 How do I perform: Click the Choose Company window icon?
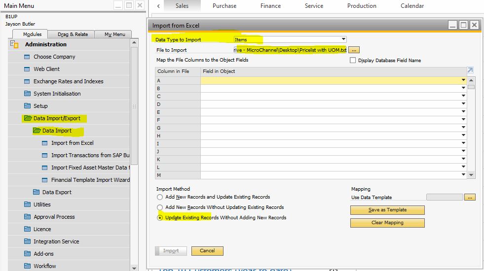[28, 57]
